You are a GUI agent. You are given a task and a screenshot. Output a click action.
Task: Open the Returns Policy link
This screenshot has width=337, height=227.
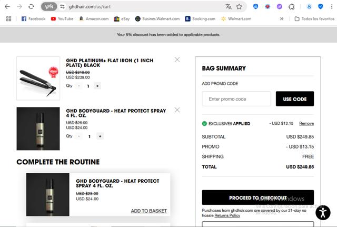(x=227, y=215)
